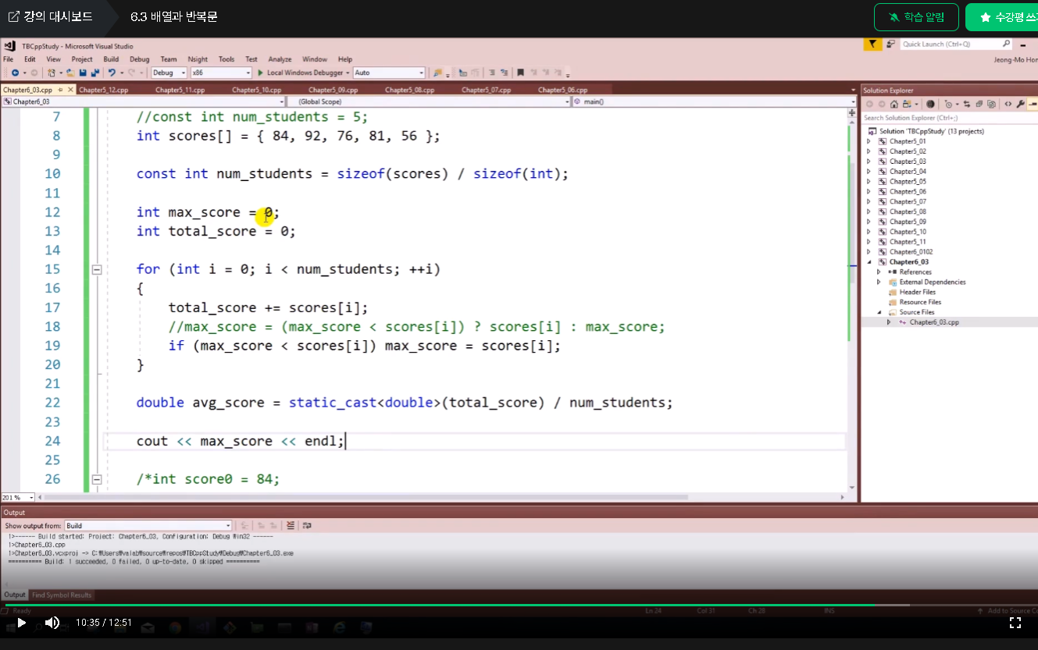1038x650 pixels.
Task: Open the x86 solution platform dropdown
Action: [221, 73]
